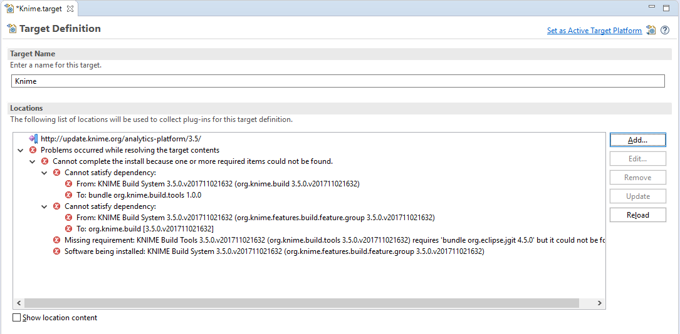Click error icon beside To: bundle org.knime.build.tools
This screenshot has width=680, height=334.
pos(69,195)
